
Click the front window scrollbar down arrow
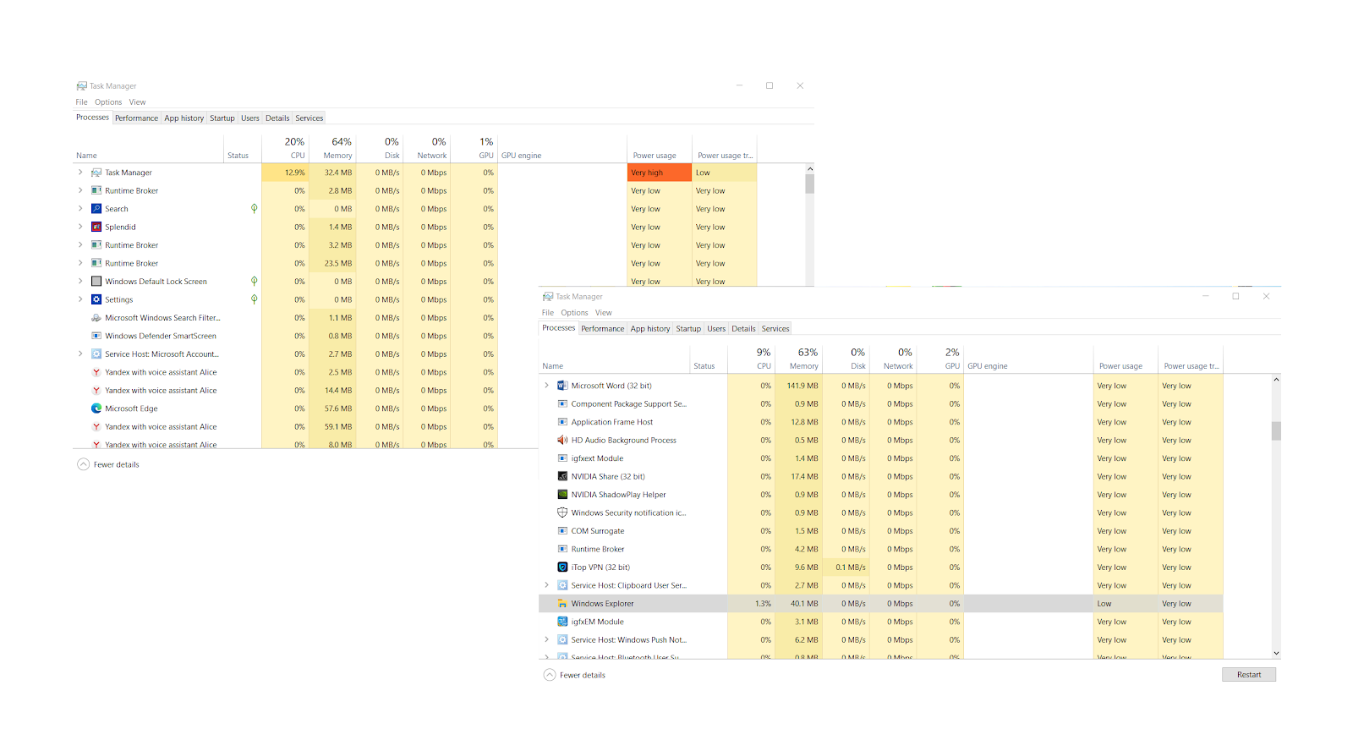pos(1276,653)
